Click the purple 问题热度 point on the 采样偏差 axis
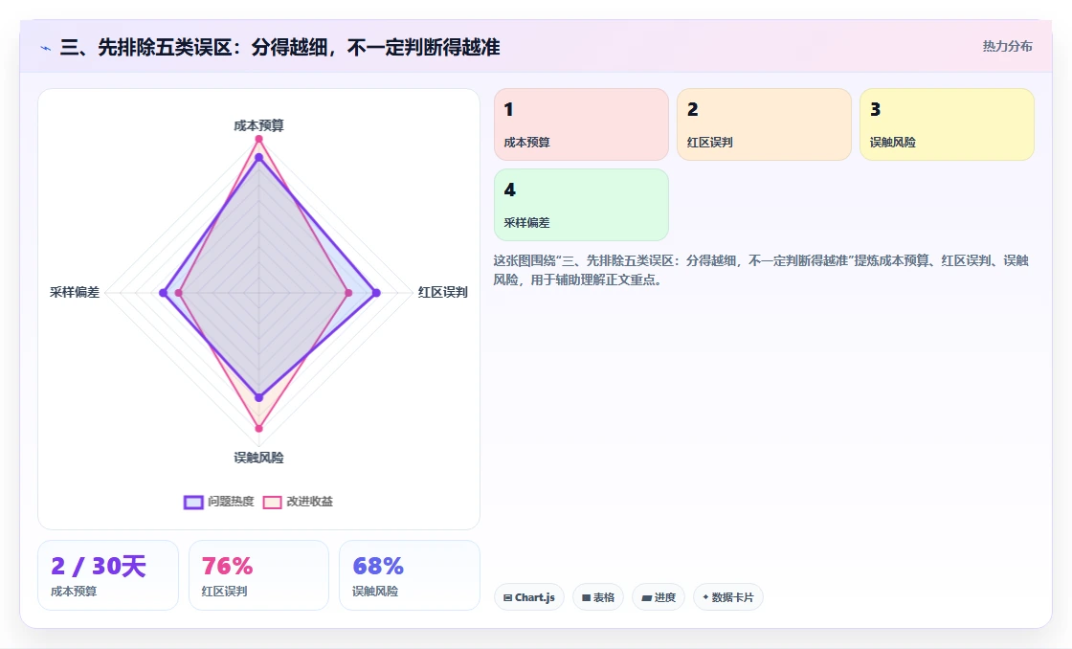The image size is (1072, 649). coord(163,293)
